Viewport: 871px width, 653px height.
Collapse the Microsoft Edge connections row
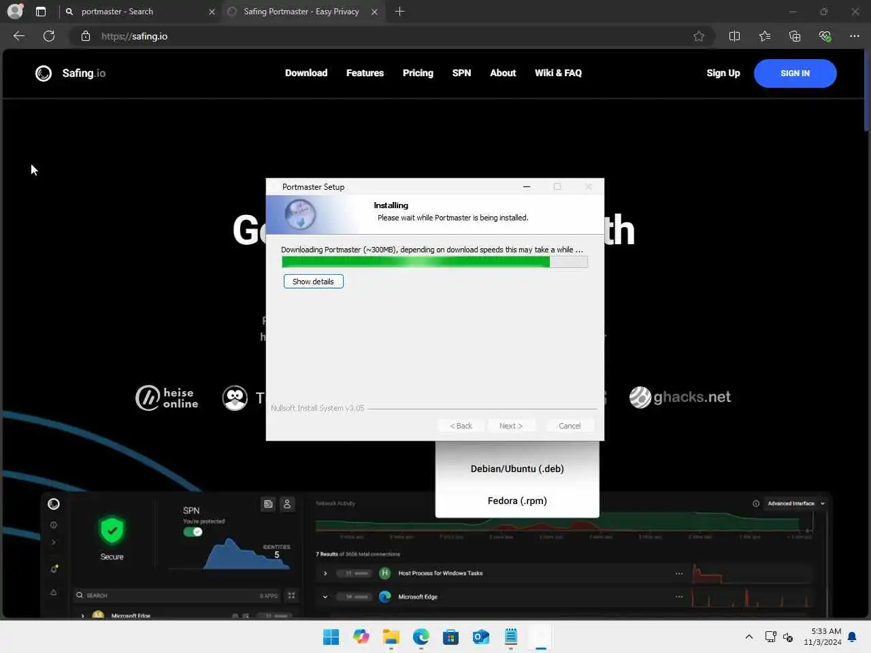(x=325, y=597)
